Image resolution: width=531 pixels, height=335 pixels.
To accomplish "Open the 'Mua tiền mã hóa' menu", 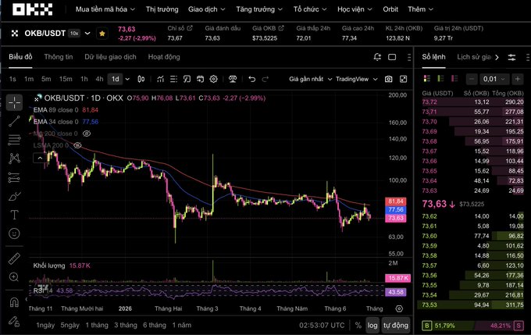I will tap(105, 9).
